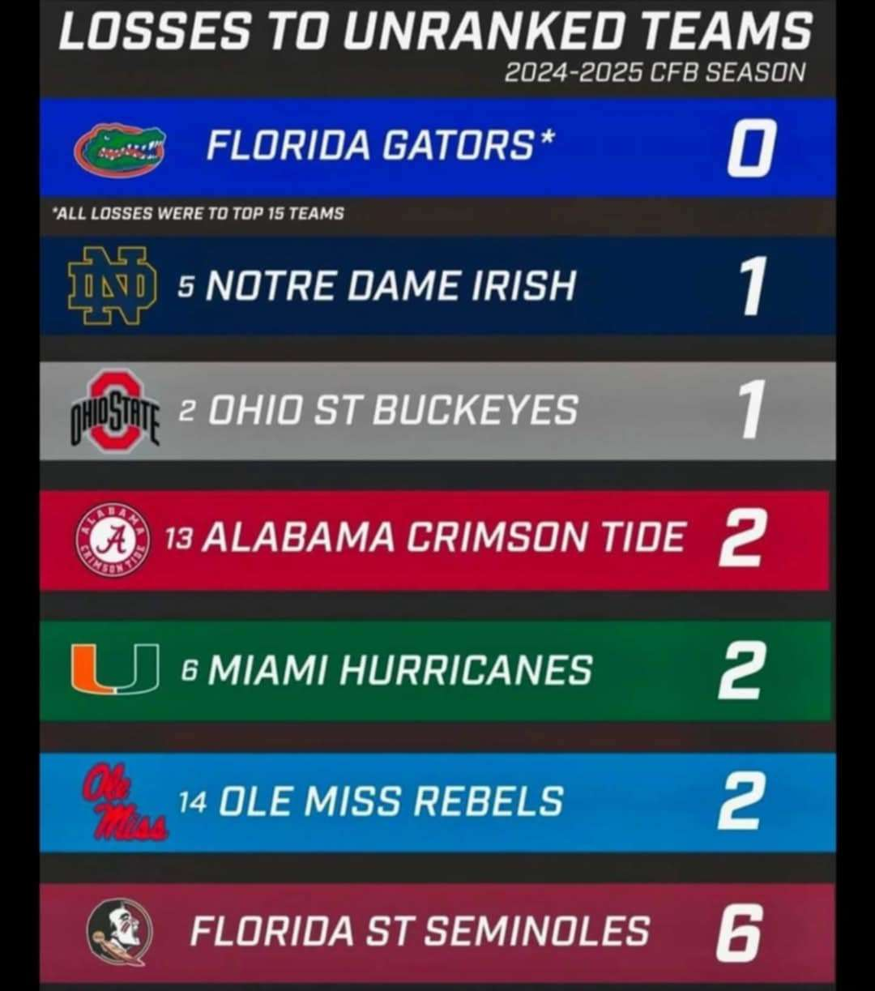Viewport: 875px width, 991px height.
Task: Click the top 15 teams footnote
Action: pos(198,214)
